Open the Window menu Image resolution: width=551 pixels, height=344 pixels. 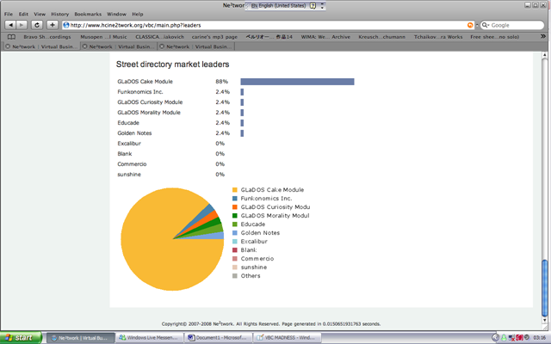pos(117,14)
